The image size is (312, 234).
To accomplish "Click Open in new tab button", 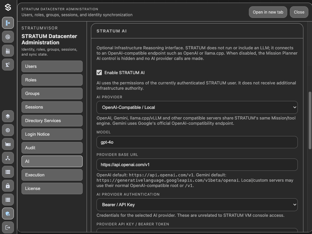I will tap(268, 12).
